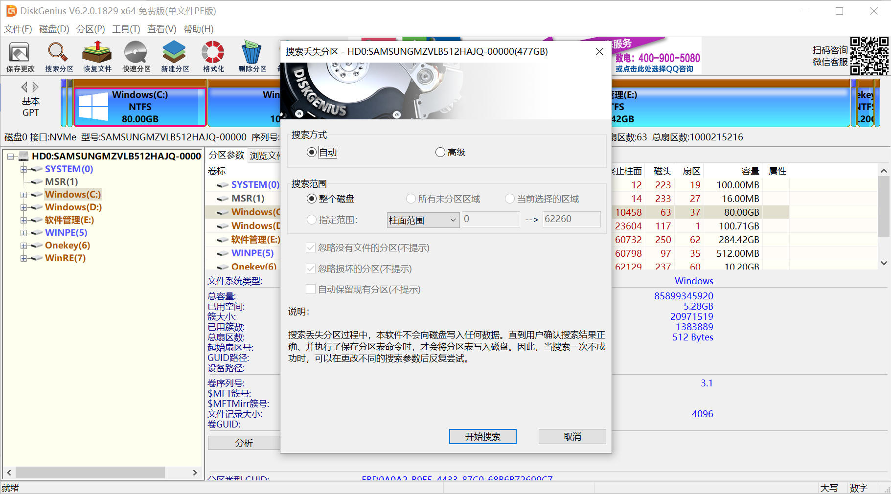Toggle 自动保留现有分区 checkbox

pos(310,289)
